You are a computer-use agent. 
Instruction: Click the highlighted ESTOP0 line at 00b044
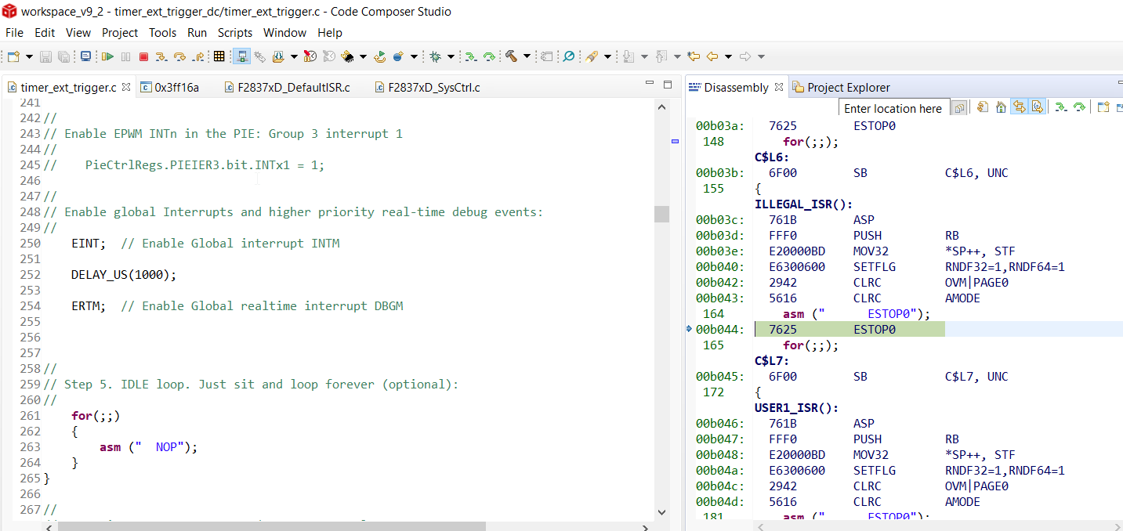(849, 330)
